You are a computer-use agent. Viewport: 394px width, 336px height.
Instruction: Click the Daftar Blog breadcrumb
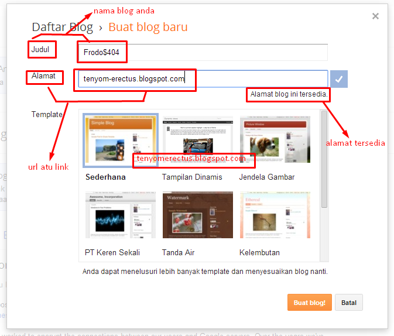click(x=62, y=27)
